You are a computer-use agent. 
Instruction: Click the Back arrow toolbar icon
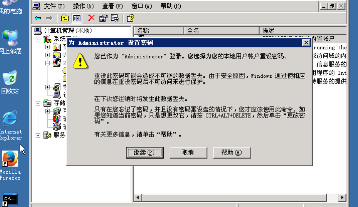(x=38, y=18)
